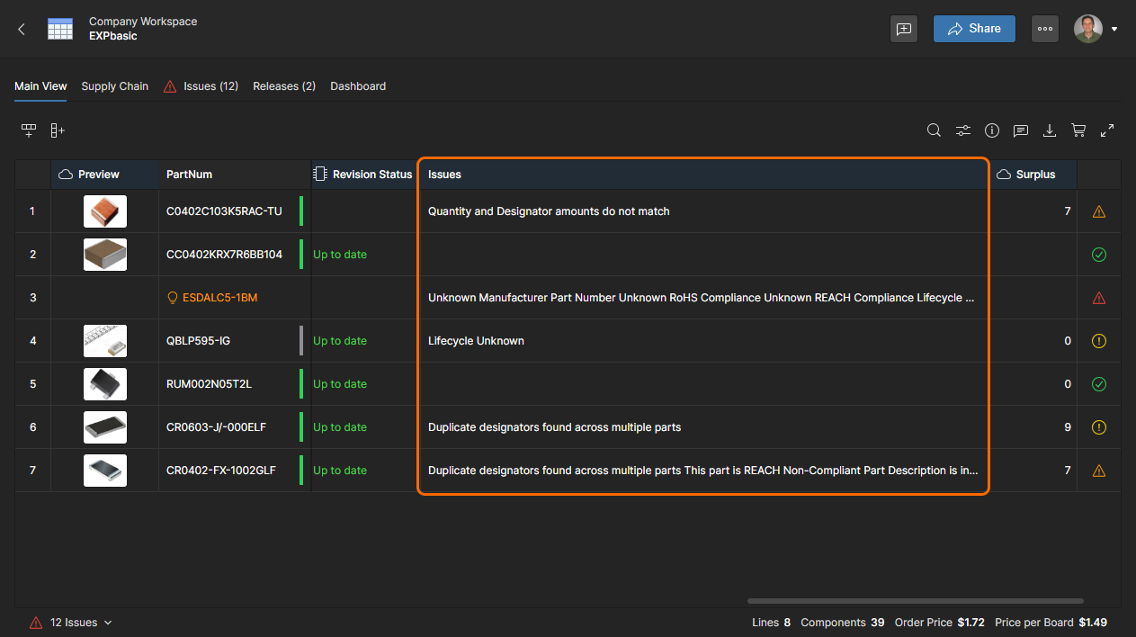This screenshot has height=637, width=1136.
Task: Click the add row icon
Action: tap(29, 130)
